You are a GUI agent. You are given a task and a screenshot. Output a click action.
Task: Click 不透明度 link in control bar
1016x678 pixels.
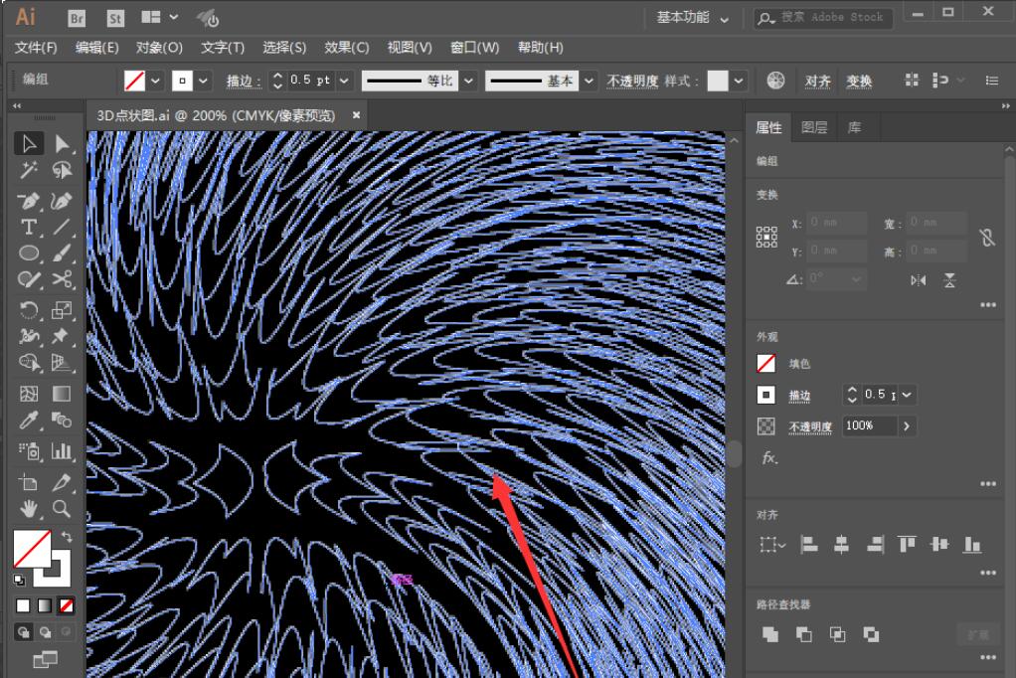(x=632, y=82)
